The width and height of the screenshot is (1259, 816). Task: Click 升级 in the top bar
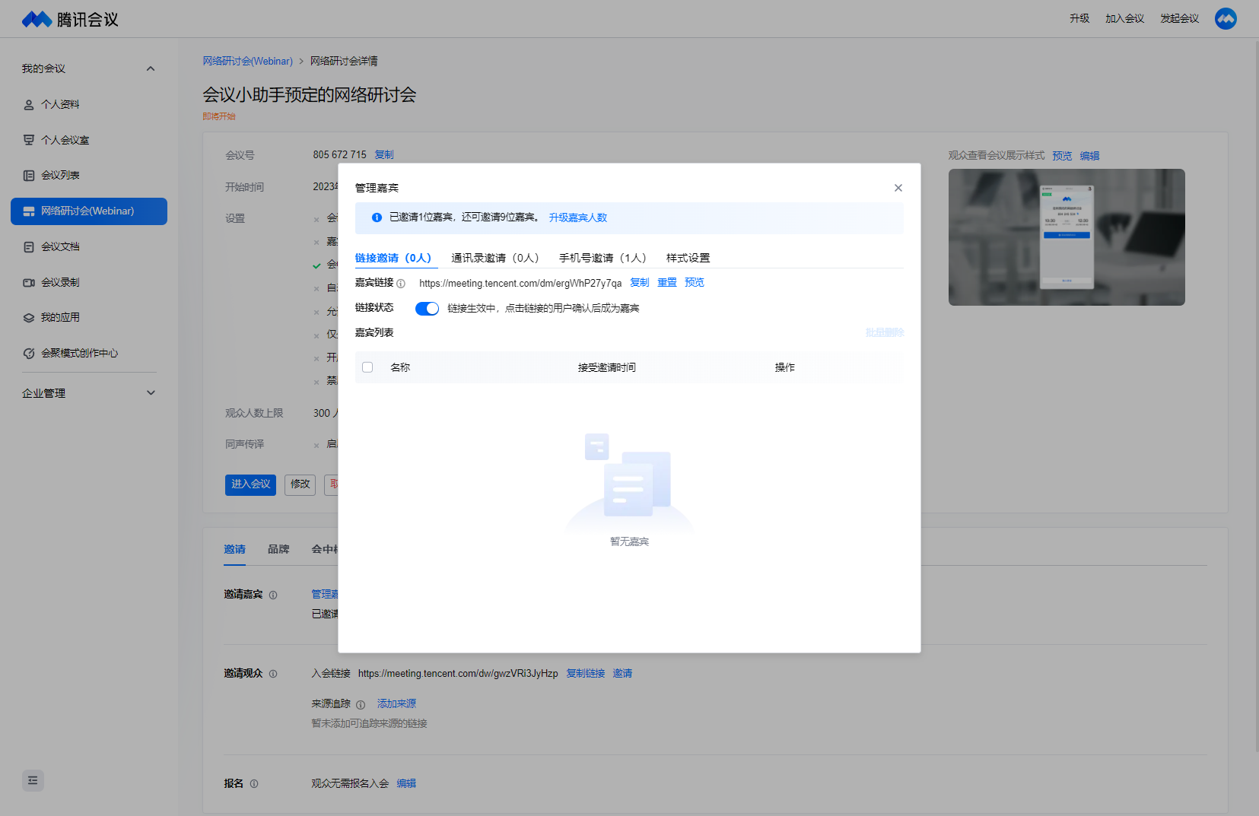click(x=1079, y=18)
